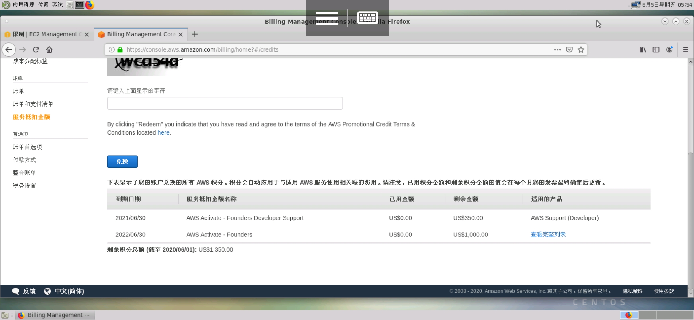
Task: Select the 2022/06/30 expiry date cell
Action: [x=130, y=234]
